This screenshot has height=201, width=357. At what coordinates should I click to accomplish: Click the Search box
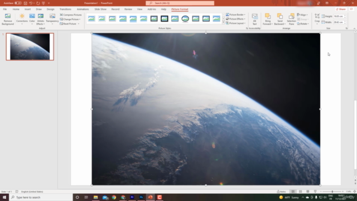pos(180,3)
